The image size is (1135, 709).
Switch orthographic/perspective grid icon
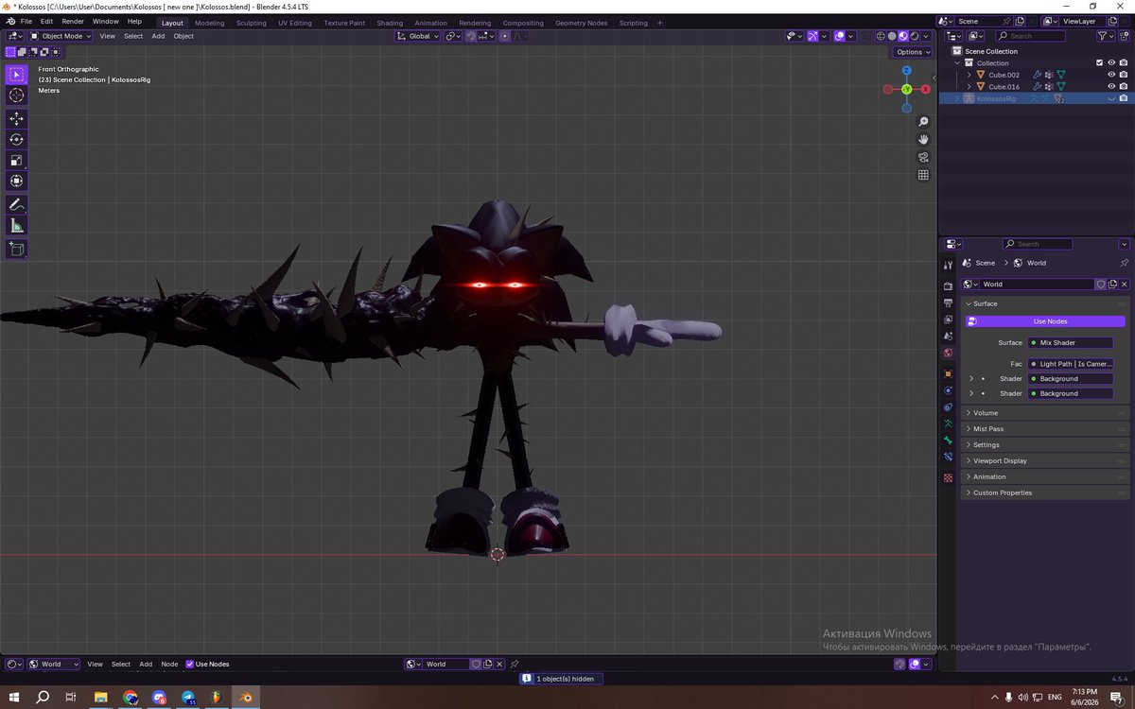pyautogui.click(x=923, y=175)
